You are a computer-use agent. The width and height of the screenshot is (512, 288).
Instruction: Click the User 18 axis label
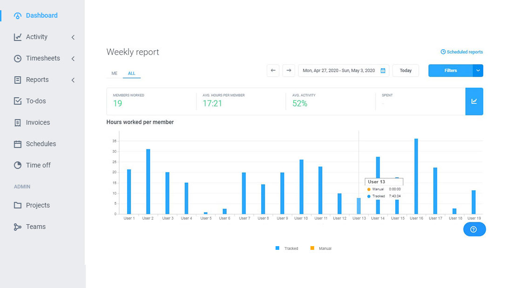click(456, 218)
